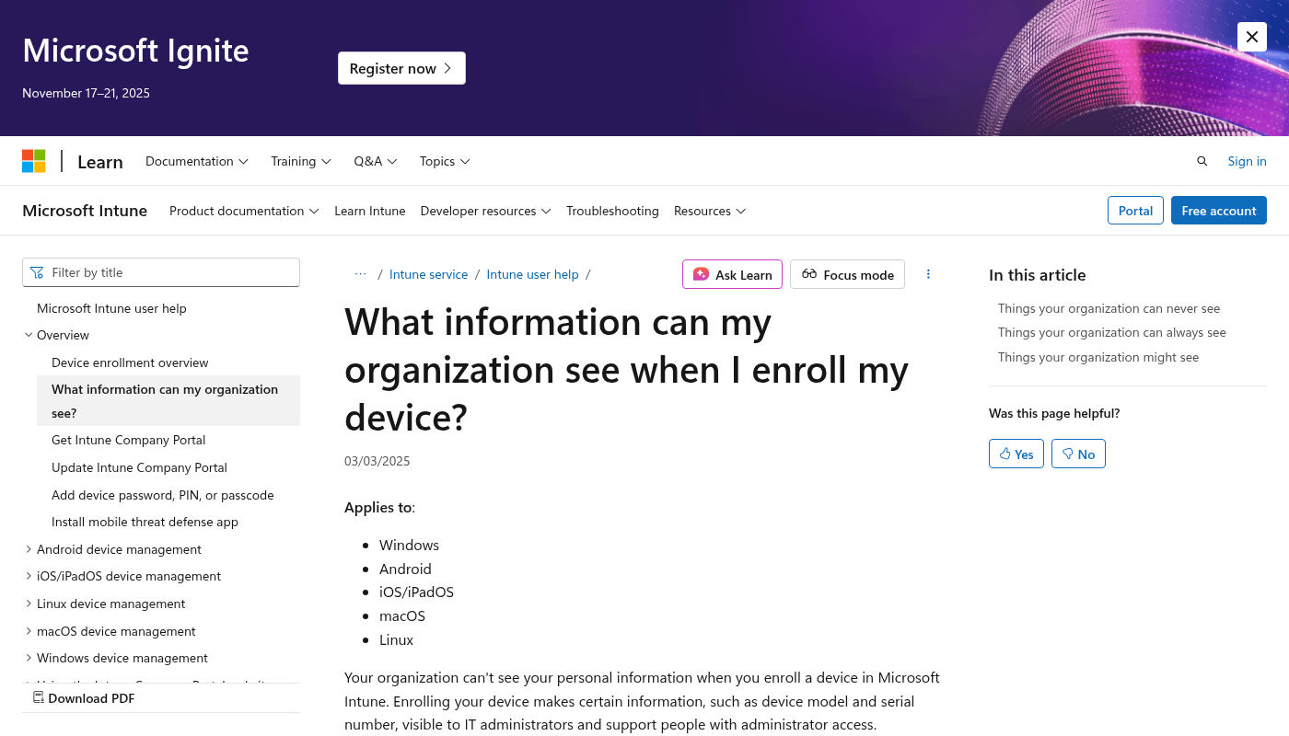Rate page unhelpful with No thumbs-down
The height and width of the screenshot is (736, 1289).
pyautogui.click(x=1078, y=454)
